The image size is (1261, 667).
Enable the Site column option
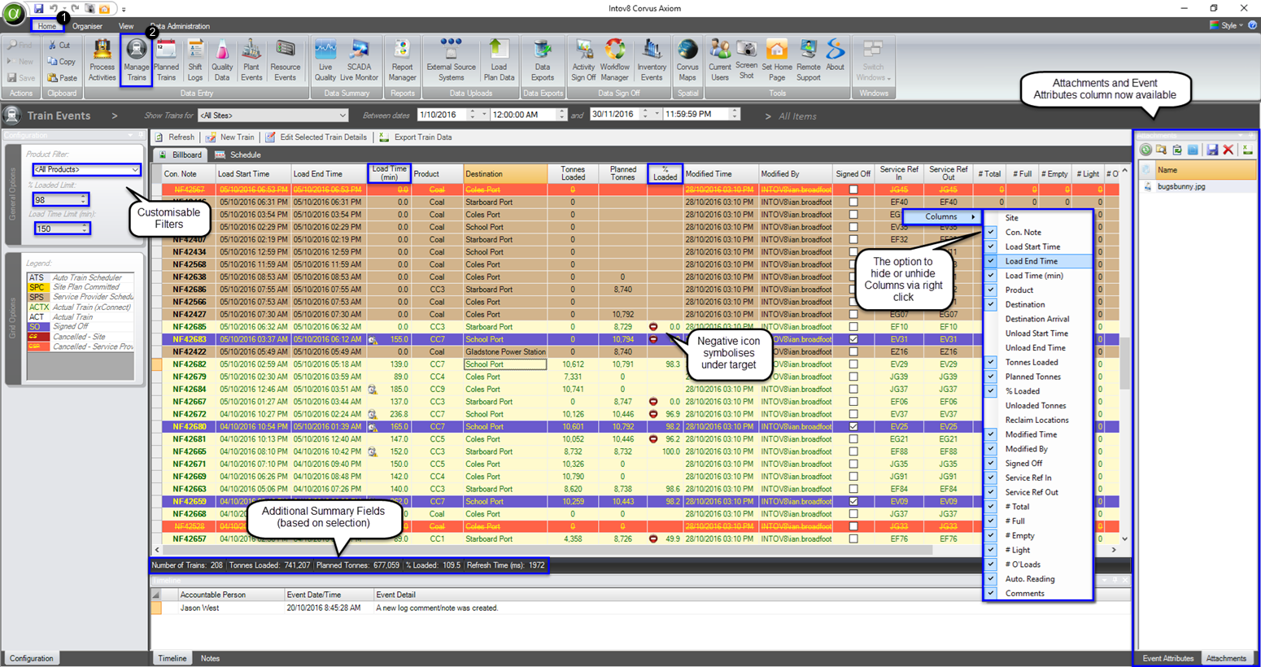point(1037,218)
